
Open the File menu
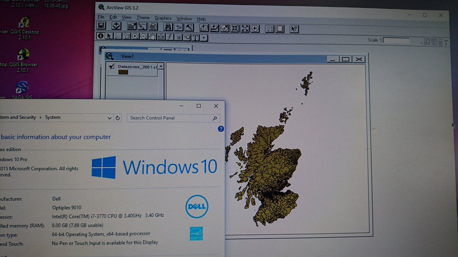[x=101, y=17]
